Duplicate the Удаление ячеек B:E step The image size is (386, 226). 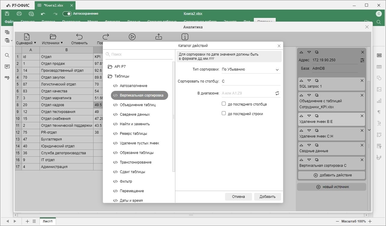317,116
